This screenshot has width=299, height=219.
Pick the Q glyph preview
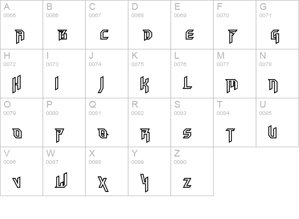click(103, 133)
